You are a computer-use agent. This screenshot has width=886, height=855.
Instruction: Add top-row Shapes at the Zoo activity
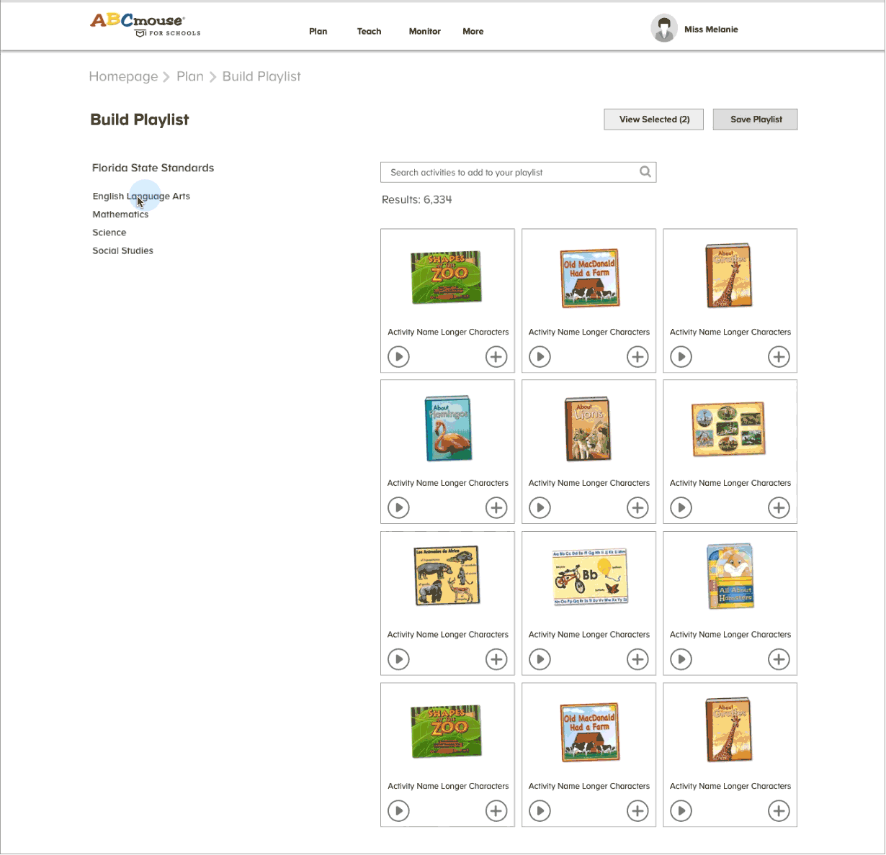coord(496,357)
